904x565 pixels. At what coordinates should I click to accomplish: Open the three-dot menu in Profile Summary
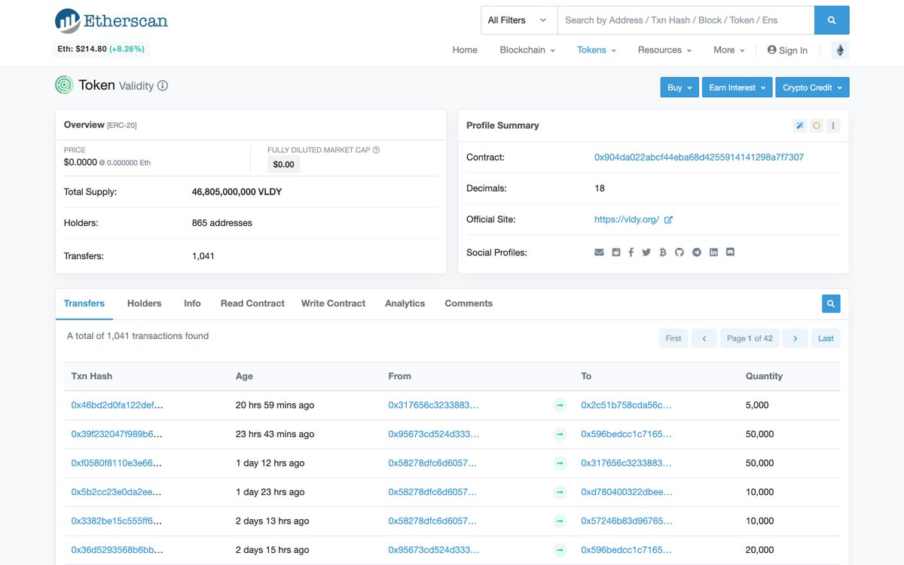point(833,126)
